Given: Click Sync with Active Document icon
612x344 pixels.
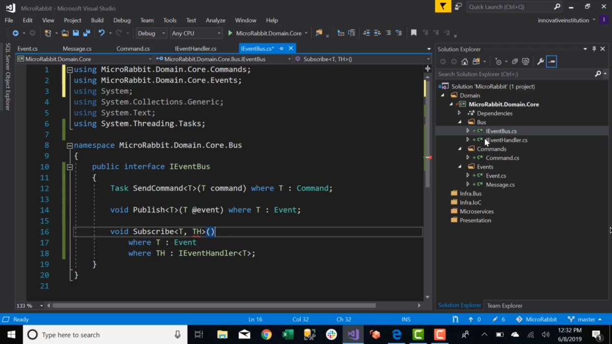Looking at the screenshot, I should 476,62.
